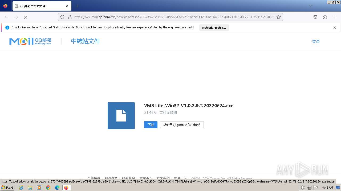
Task: Go back to previous page
Action: 6,17
